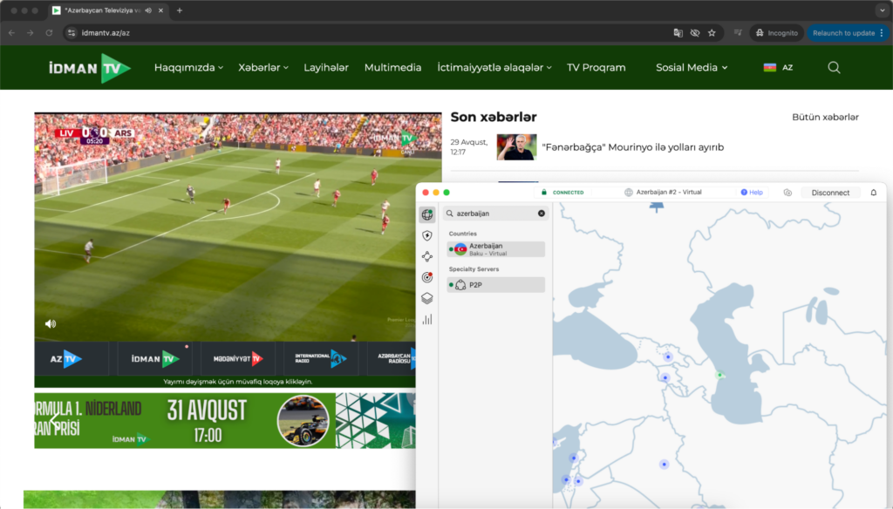Open the statistics bar chart icon in VPN sidebar
Screen dimensions: 893x509
[427, 319]
